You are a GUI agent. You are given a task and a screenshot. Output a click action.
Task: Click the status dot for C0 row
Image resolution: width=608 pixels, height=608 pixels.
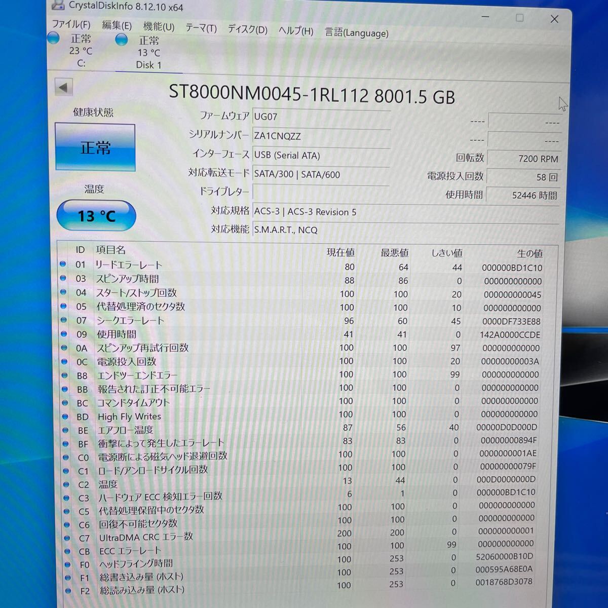tap(66, 457)
